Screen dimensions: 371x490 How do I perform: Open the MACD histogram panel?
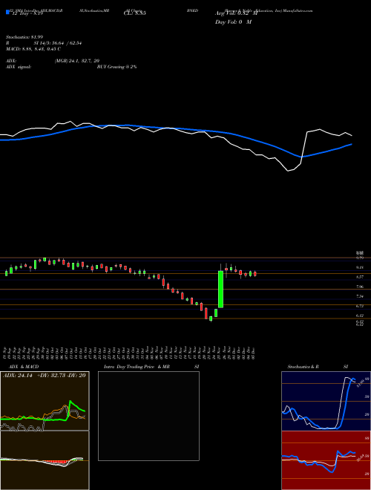(x=45, y=460)
